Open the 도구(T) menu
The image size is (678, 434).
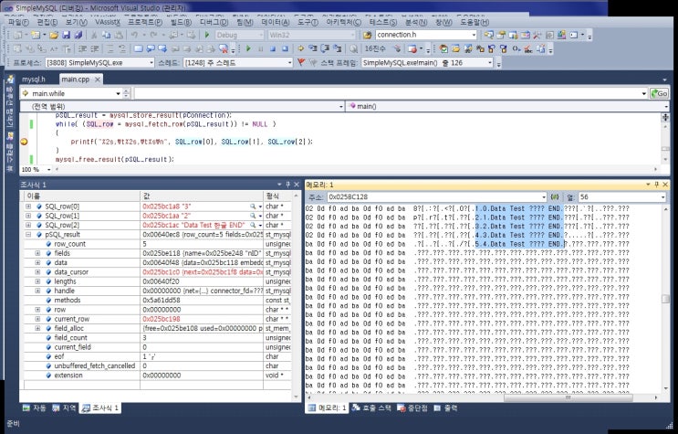pos(306,22)
